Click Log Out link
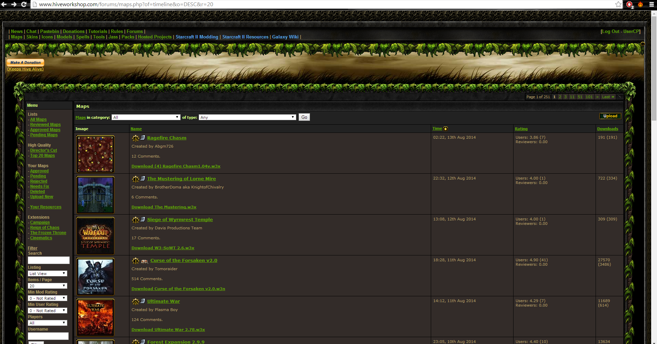657x344 pixels. click(611, 31)
